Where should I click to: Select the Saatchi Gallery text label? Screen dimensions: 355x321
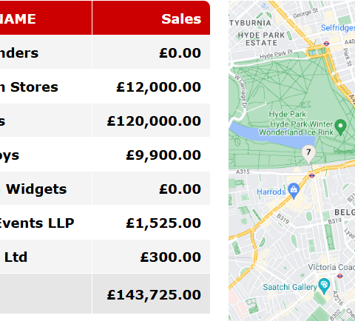290,287
